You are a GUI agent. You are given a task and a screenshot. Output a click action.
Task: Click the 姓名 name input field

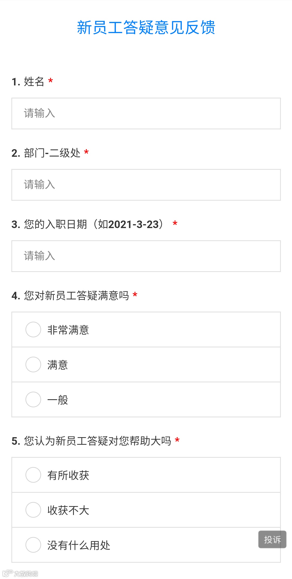tap(146, 113)
